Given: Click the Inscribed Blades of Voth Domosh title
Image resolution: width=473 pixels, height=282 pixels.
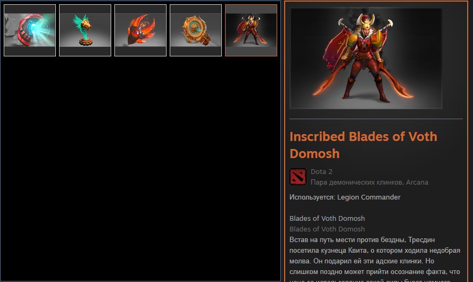Looking at the screenshot, I should coord(363,145).
